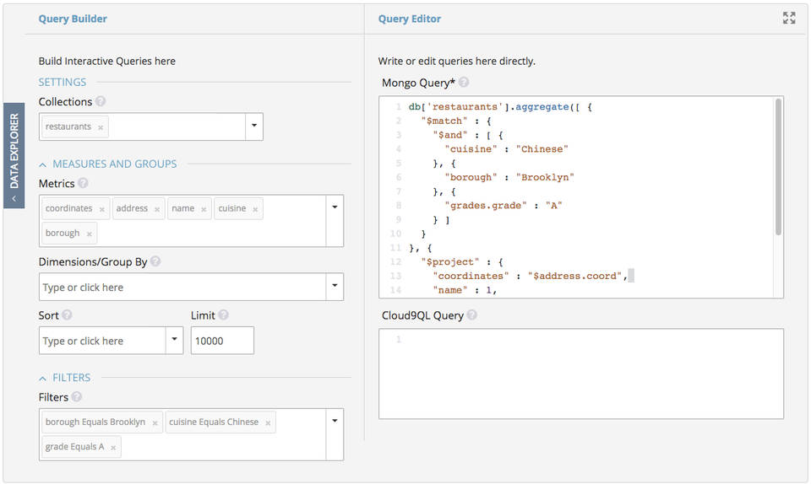Click inside the Cloud9QL Query editor
This screenshot has height=484, width=811.
[x=581, y=374]
